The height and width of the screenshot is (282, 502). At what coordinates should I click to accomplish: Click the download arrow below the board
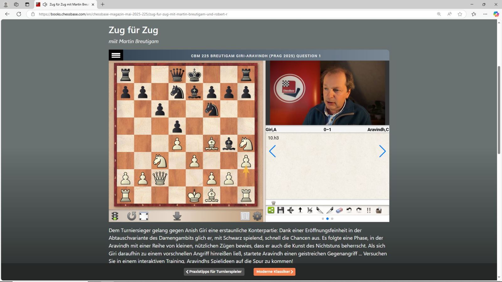[177, 216]
